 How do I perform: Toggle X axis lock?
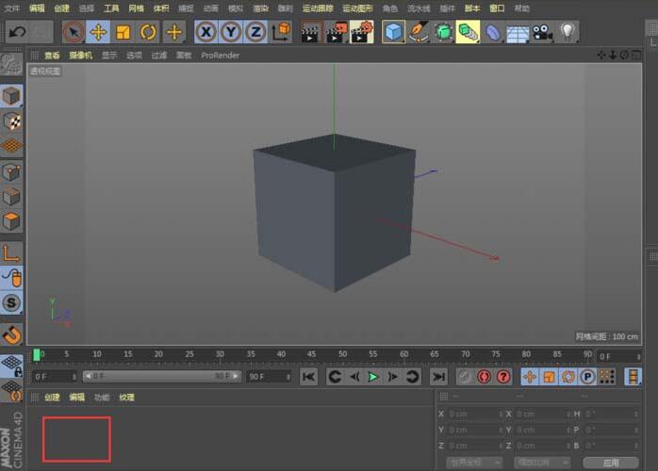point(206,32)
